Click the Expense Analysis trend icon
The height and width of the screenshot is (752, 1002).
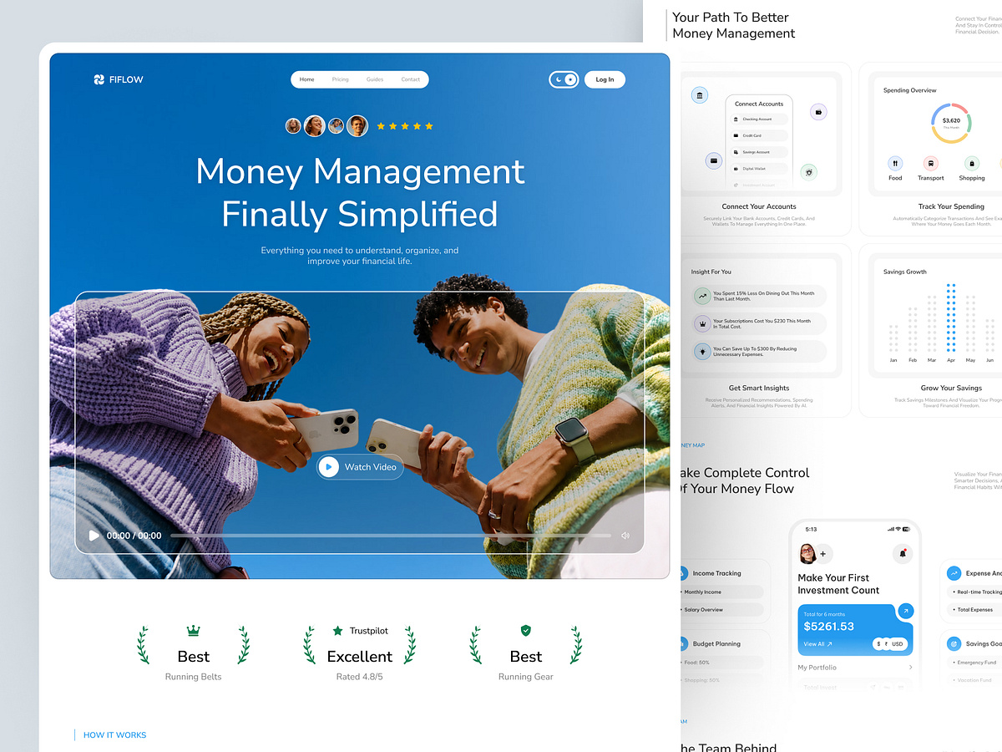(954, 573)
